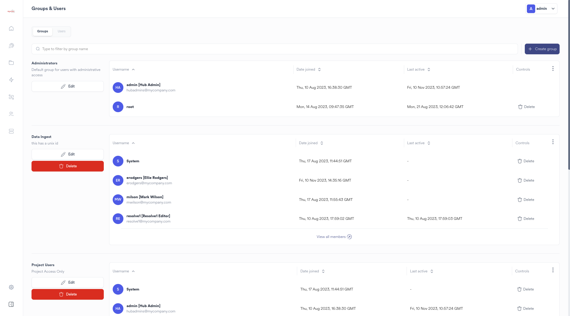The image size is (570, 316).
Task: Open View all members link
Action: [334, 236]
